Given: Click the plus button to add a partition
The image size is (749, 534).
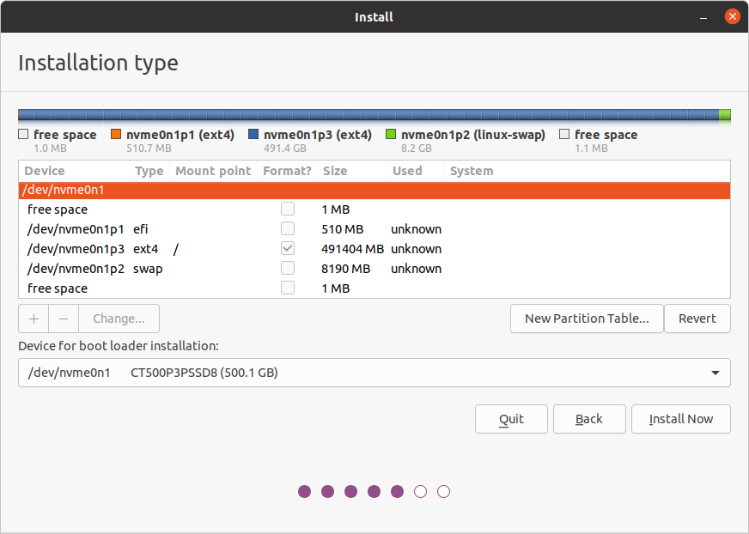Looking at the screenshot, I should [33, 319].
